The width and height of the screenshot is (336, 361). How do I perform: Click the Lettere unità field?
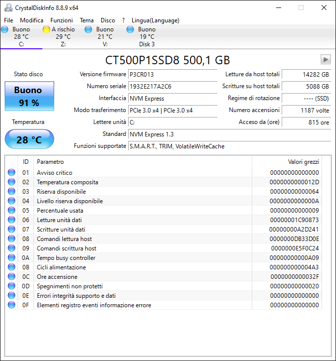pos(172,122)
